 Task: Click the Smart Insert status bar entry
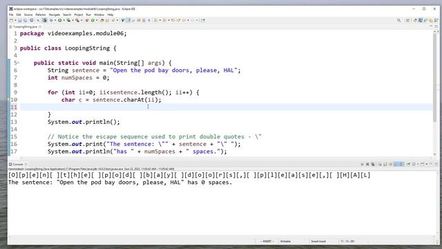point(318,241)
